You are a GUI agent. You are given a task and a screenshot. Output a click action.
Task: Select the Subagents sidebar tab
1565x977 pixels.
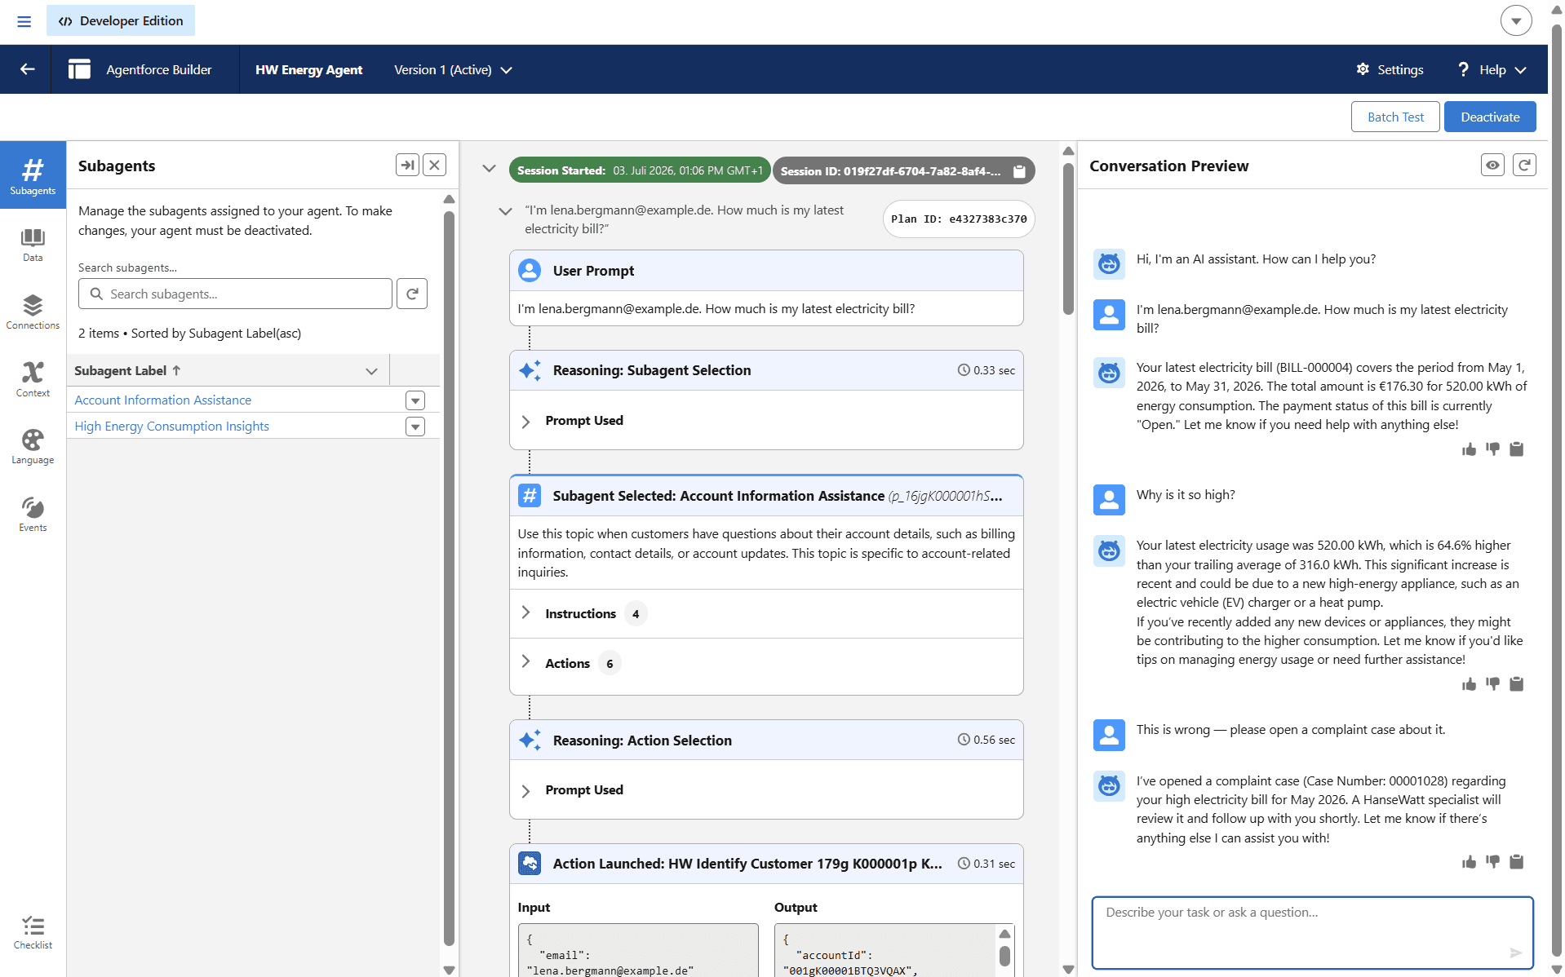pyautogui.click(x=33, y=175)
